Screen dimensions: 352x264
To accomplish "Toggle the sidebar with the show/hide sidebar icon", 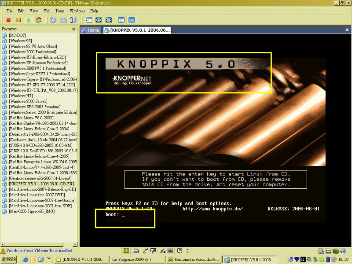I will click(x=89, y=20).
